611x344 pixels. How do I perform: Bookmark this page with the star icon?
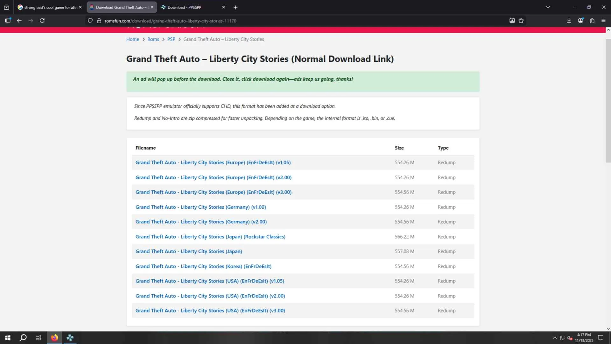pos(521,21)
